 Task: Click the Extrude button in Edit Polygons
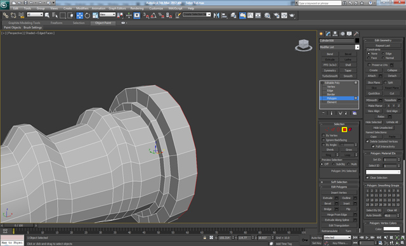327,198
